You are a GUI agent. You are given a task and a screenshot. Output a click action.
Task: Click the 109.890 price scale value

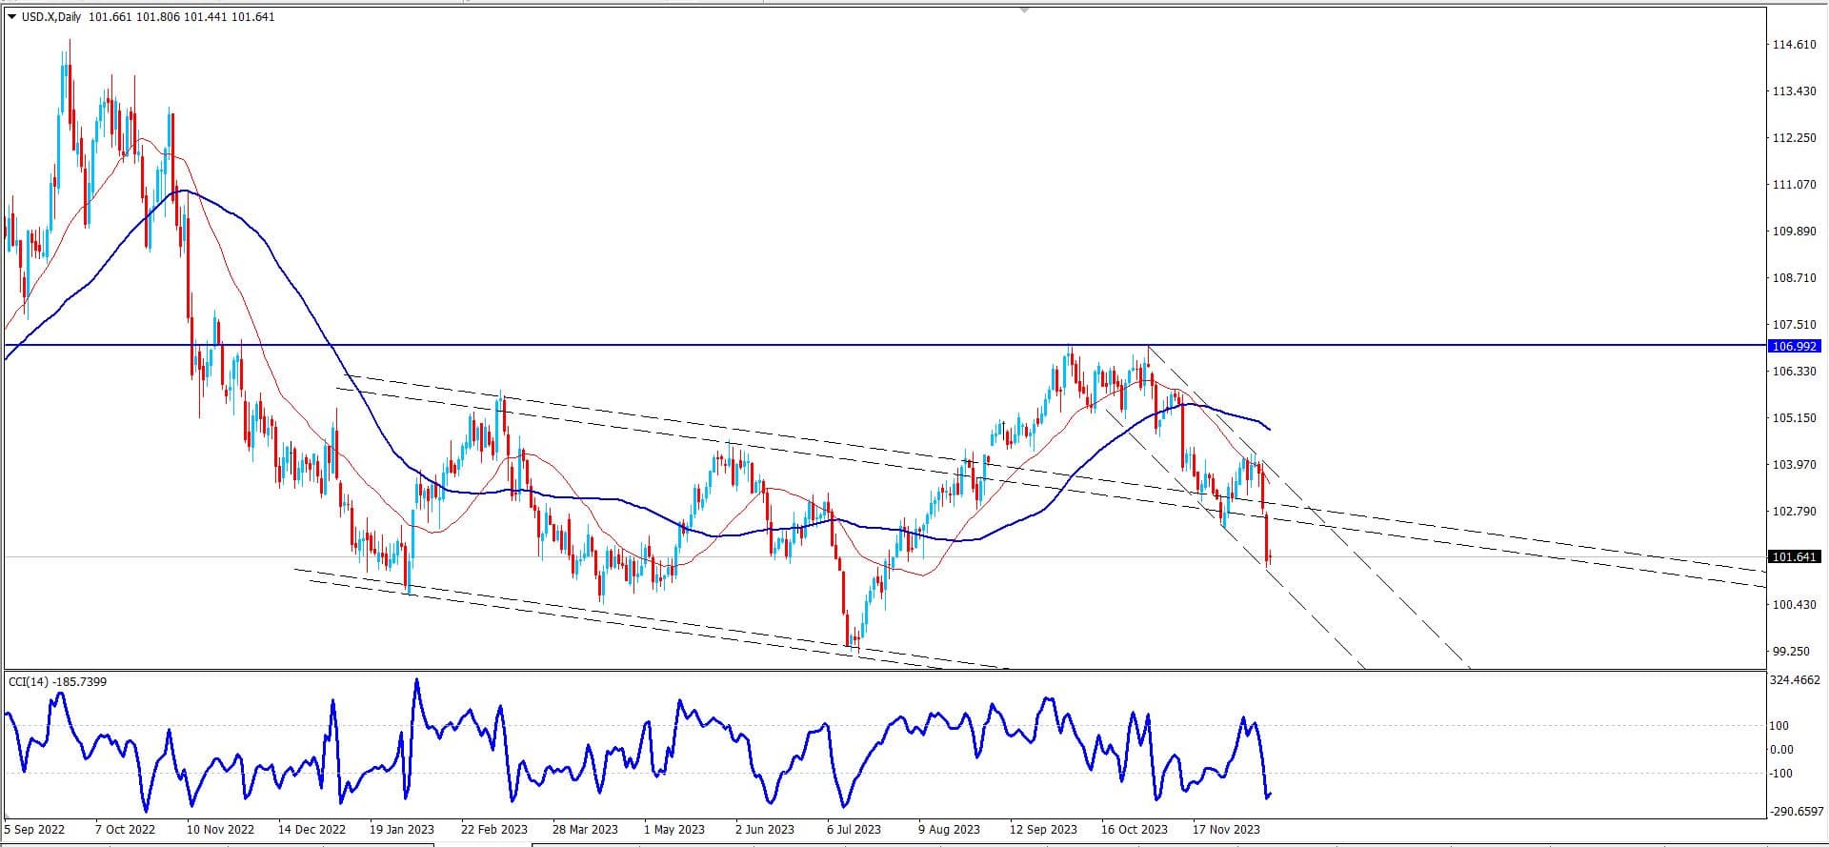1794,232
